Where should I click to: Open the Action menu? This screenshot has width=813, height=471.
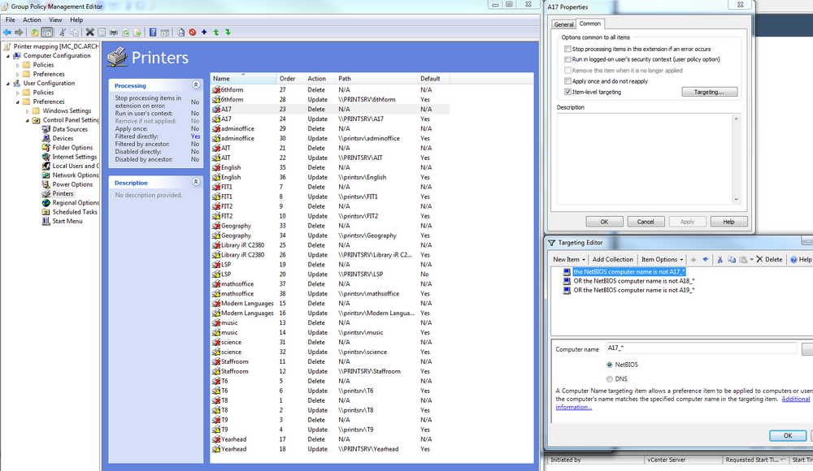pos(32,19)
